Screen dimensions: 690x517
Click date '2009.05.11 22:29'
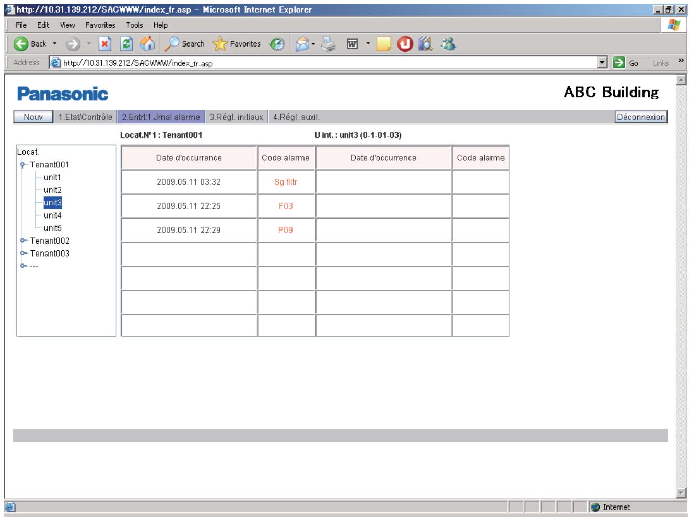189,230
